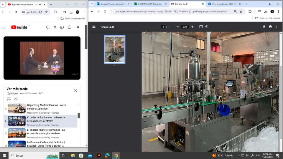Click the playlist scrollbar handle
283x159 pixels.
pos(79,115)
